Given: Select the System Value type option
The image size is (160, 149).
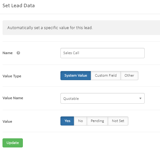Looking at the screenshot, I should (76, 75).
